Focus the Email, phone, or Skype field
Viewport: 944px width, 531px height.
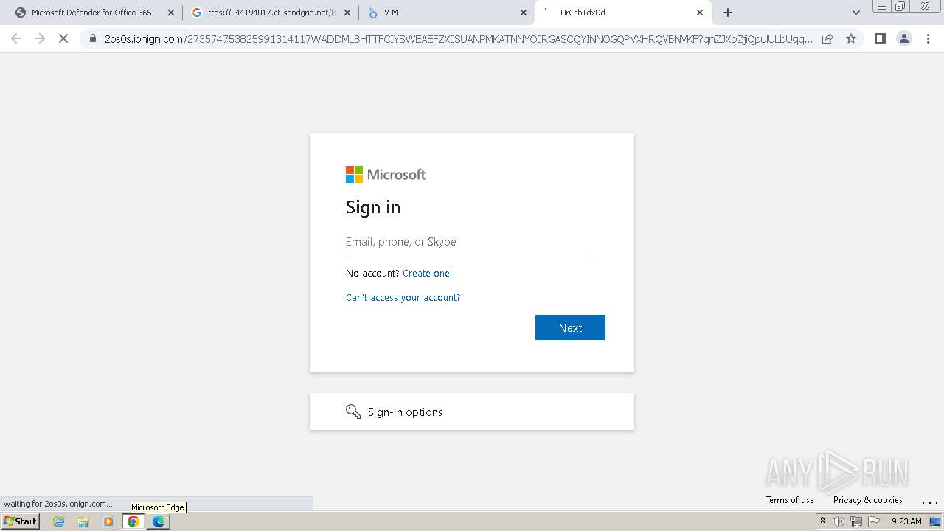point(468,242)
